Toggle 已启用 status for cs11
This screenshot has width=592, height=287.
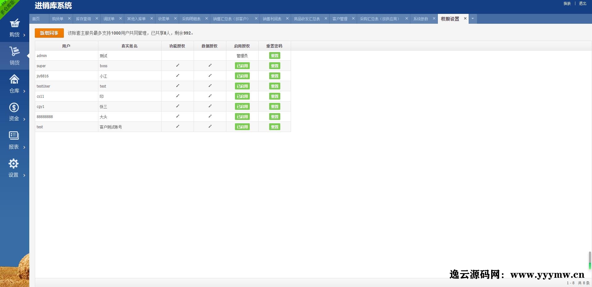click(x=242, y=96)
